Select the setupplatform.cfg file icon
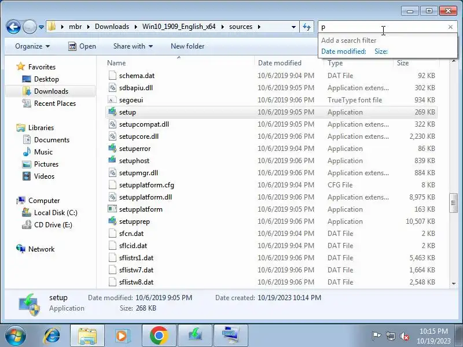This screenshot has height=347, width=463. pos(112,184)
